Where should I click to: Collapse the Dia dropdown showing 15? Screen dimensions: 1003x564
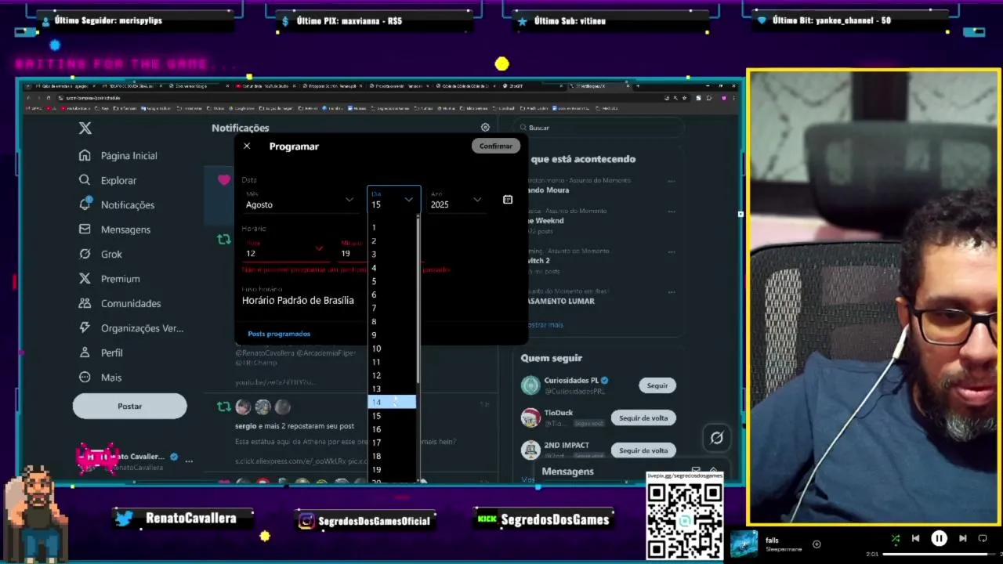393,200
